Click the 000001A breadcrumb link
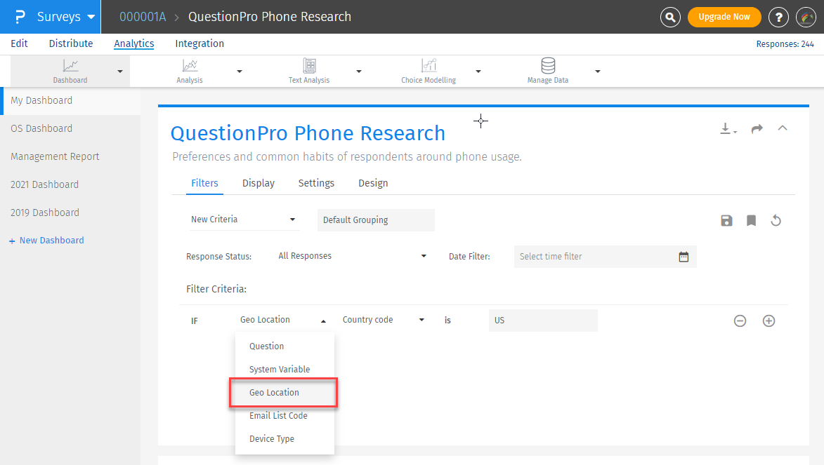Screen dimensions: 824x465 (143, 17)
